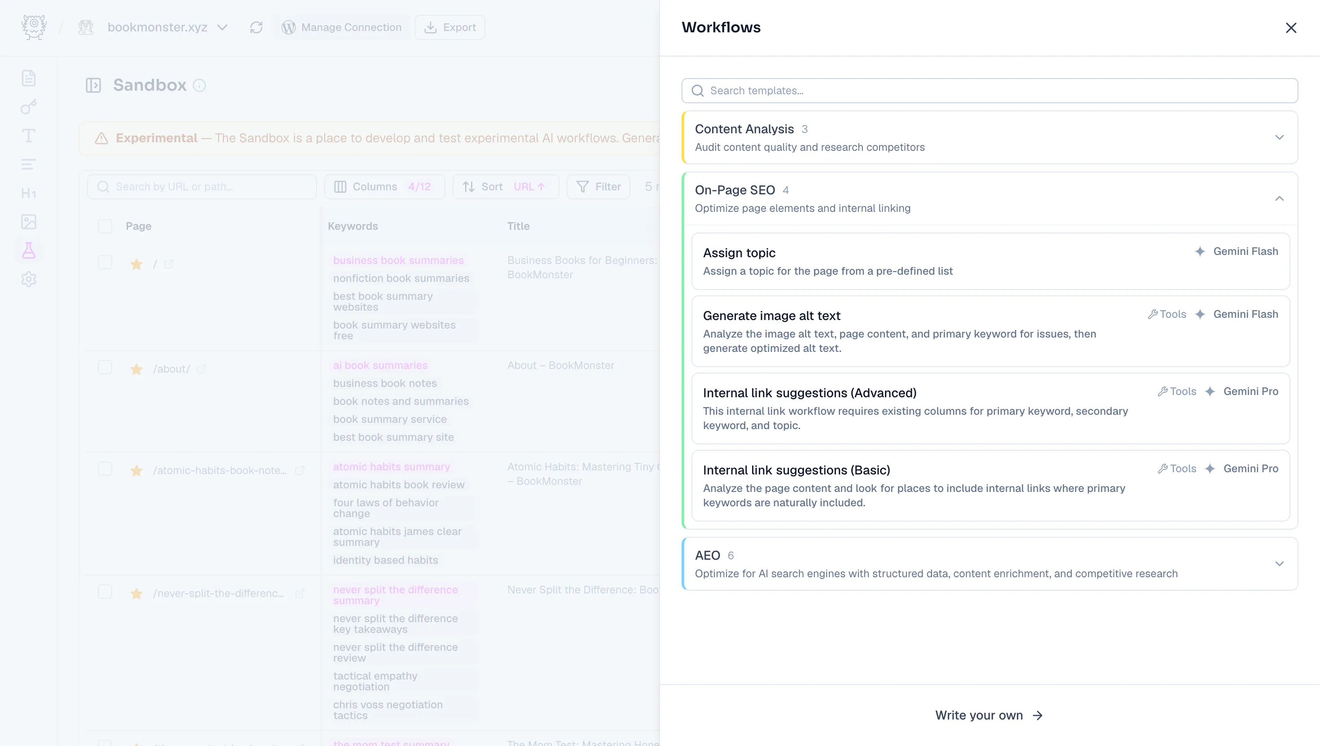Check the checkbox for the /about/ row
The height and width of the screenshot is (746, 1320).
click(x=105, y=368)
